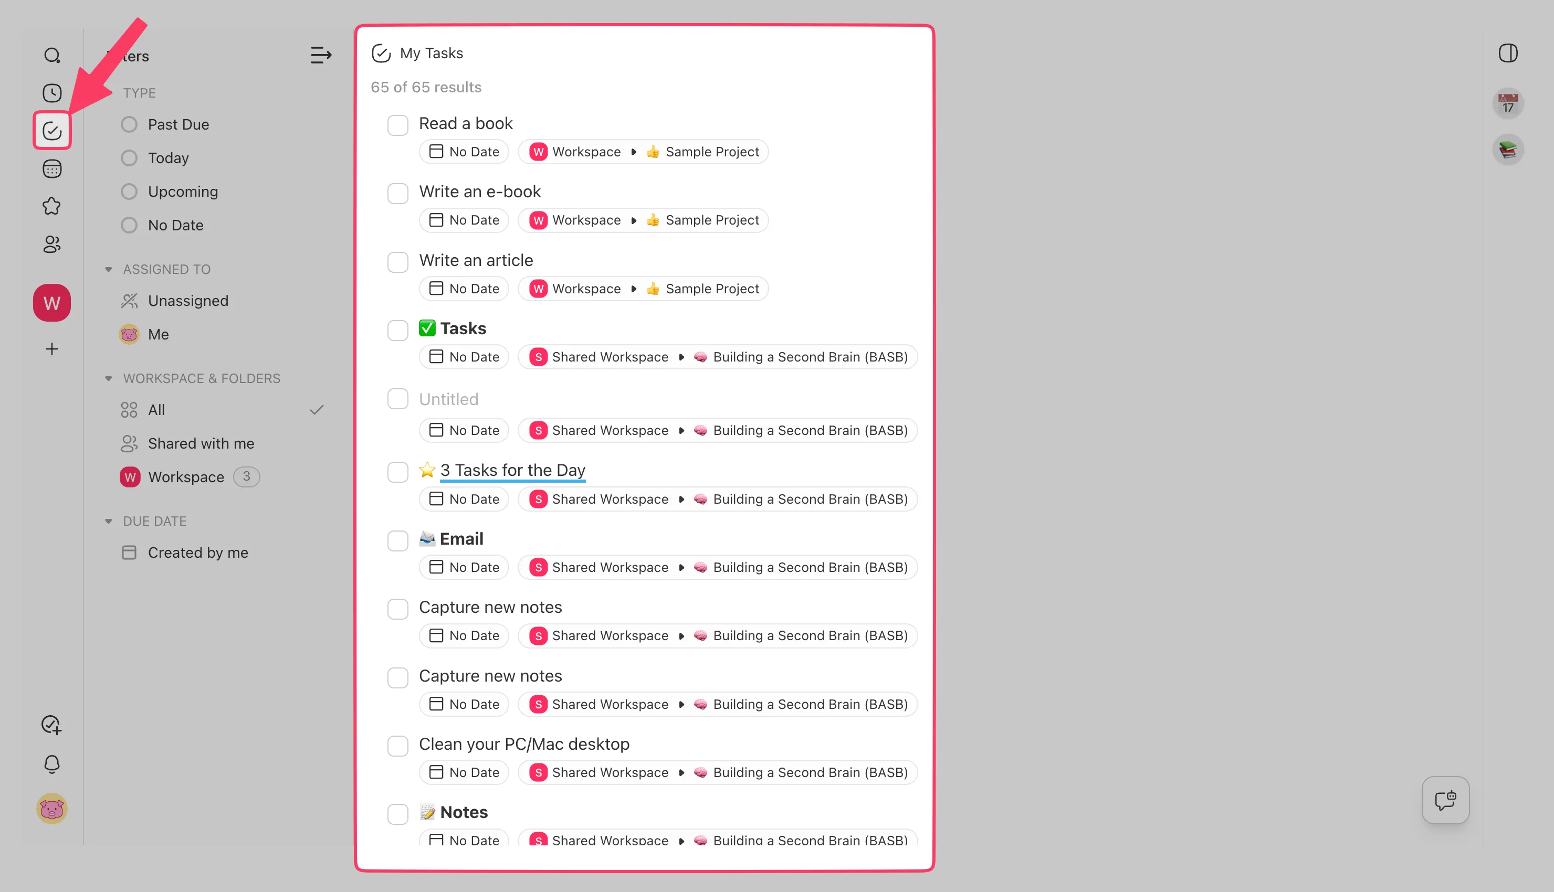The width and height of the screenshot is (1554, 892).
Task: Filter tasks assigned to Me
Action: pos(144,335)
